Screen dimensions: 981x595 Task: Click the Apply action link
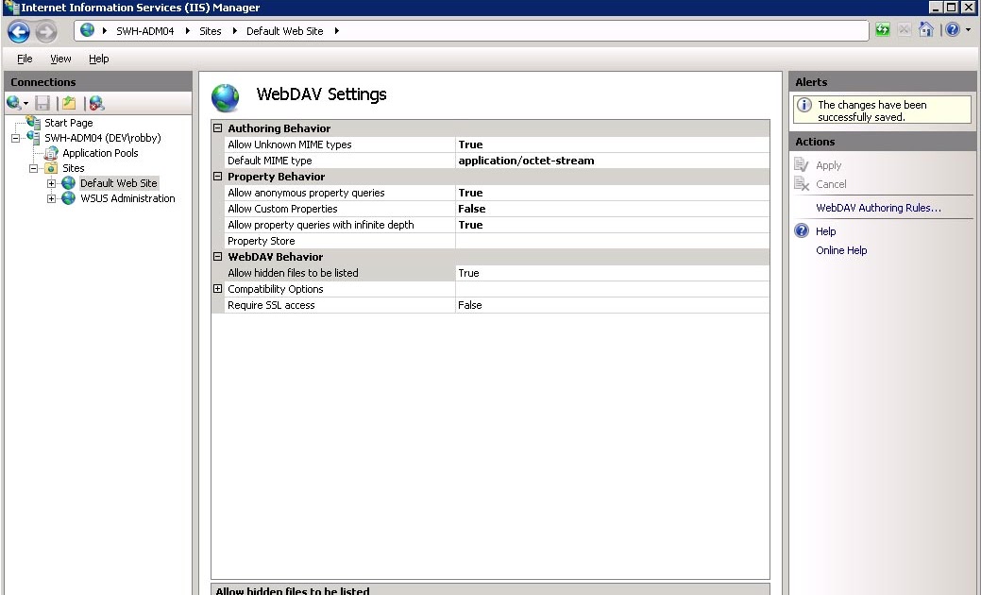[x=828, y=166]
